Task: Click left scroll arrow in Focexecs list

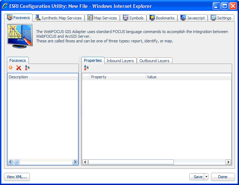Action: [10, 162]
